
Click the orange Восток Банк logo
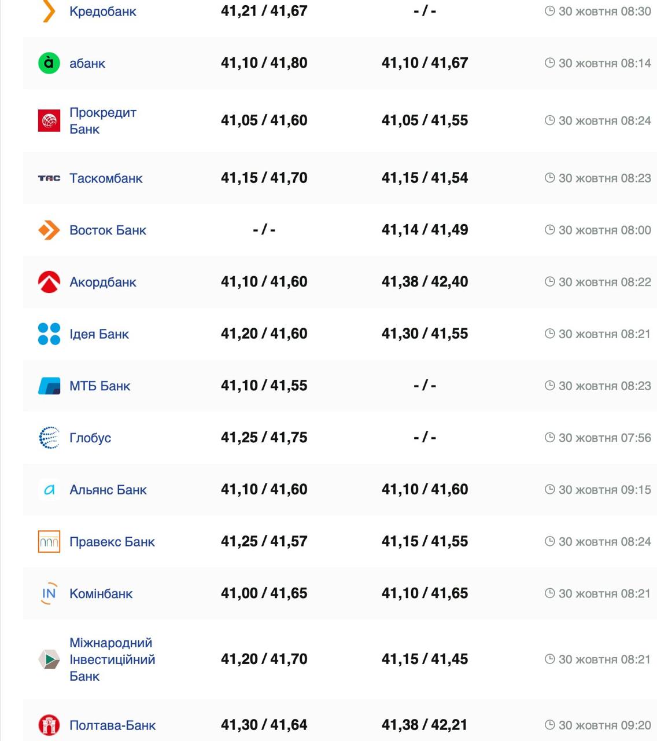pos(49,230)
